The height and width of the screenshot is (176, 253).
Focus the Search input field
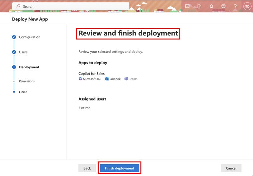click(71, 6)
